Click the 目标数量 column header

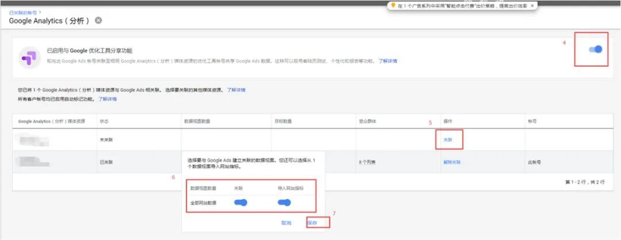[283, 121]
